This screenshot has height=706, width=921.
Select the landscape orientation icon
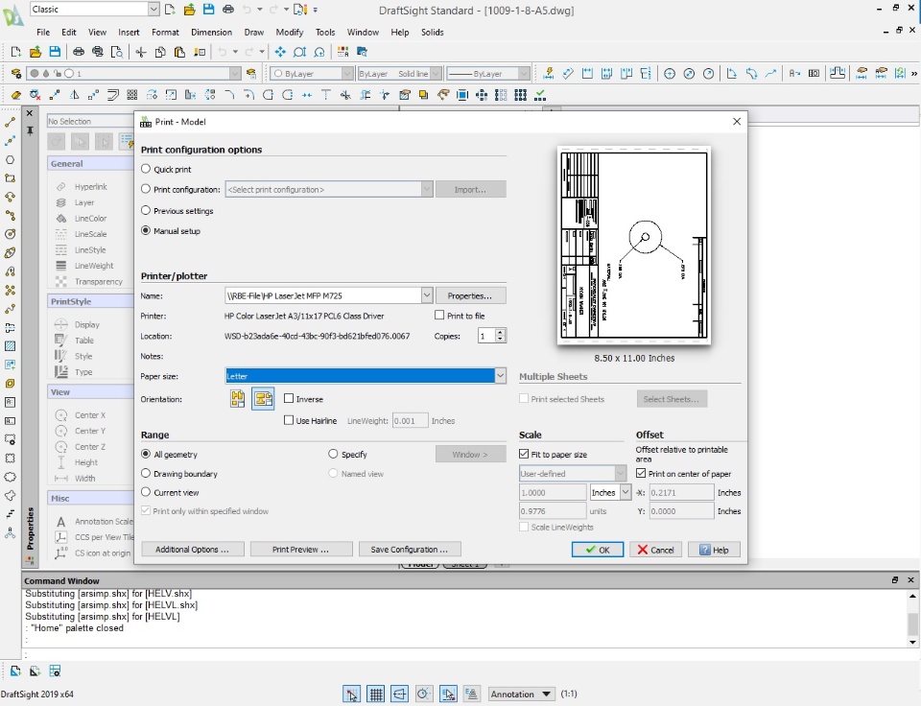click(x=263, y=399)
